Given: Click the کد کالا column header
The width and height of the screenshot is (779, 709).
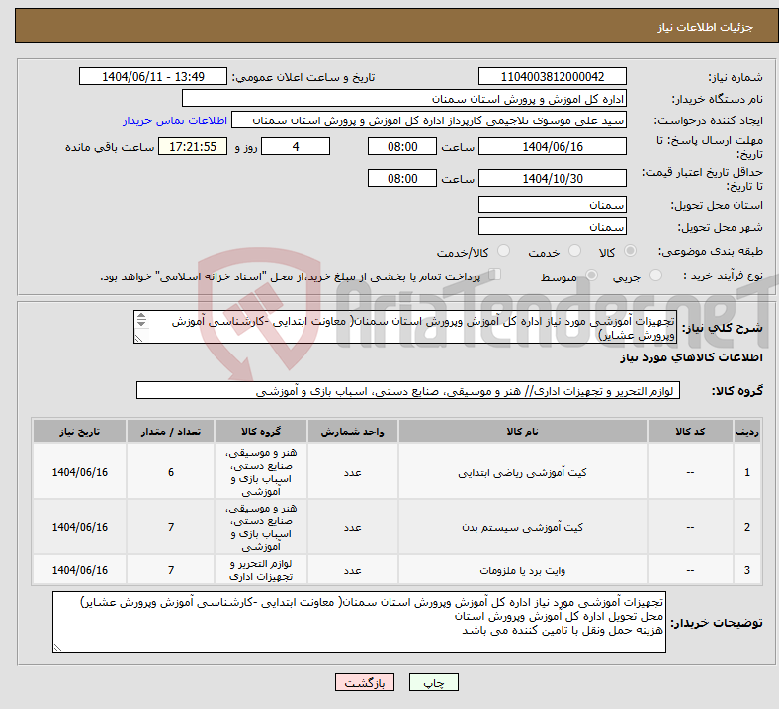Looking at the screenshot, I should coord(690,432).
